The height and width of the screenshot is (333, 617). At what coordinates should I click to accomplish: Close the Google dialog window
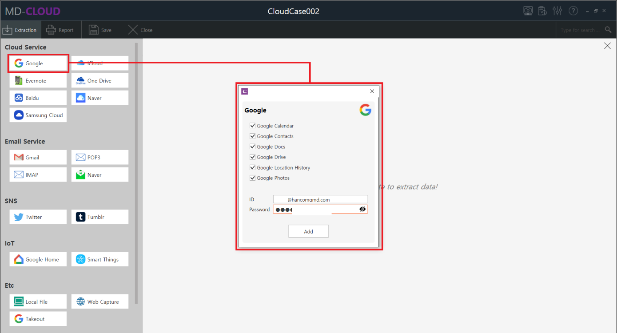click(372, 91)
